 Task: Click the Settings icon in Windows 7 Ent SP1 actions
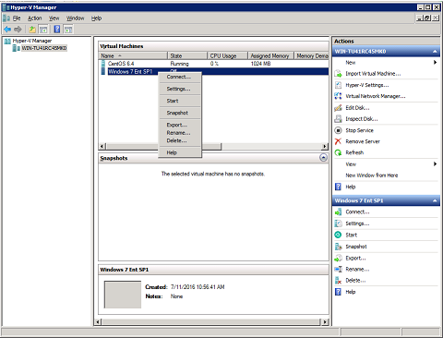point(338,223)
